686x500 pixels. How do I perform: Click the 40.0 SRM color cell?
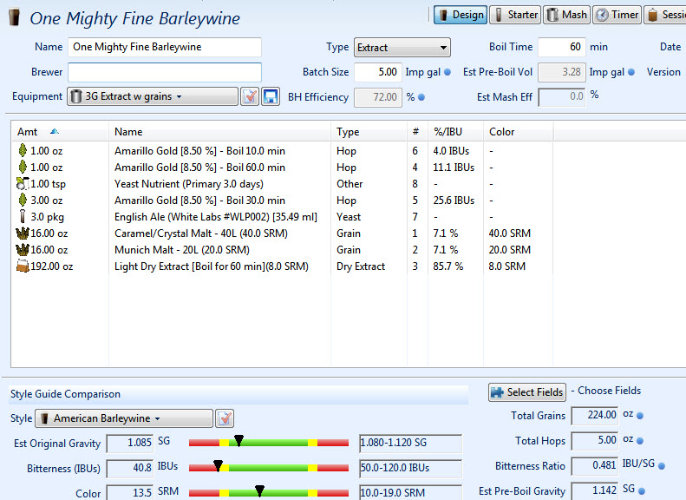coord(509,234)
